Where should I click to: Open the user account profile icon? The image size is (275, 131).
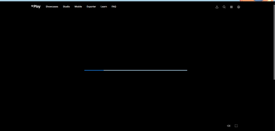pyautogui.click(x=238, y=7)
